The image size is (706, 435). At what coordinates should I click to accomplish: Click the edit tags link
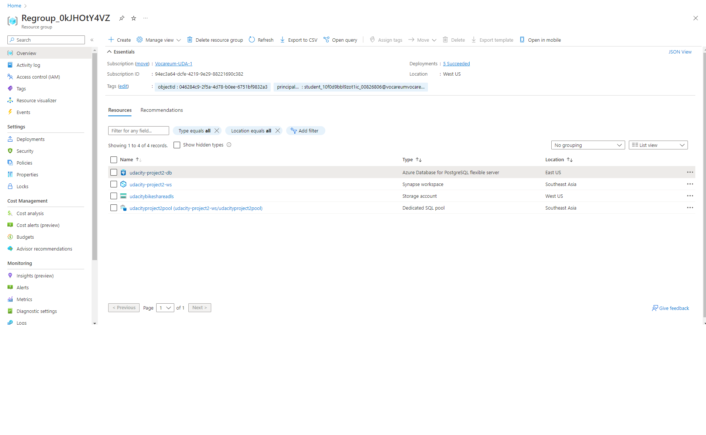123,86
